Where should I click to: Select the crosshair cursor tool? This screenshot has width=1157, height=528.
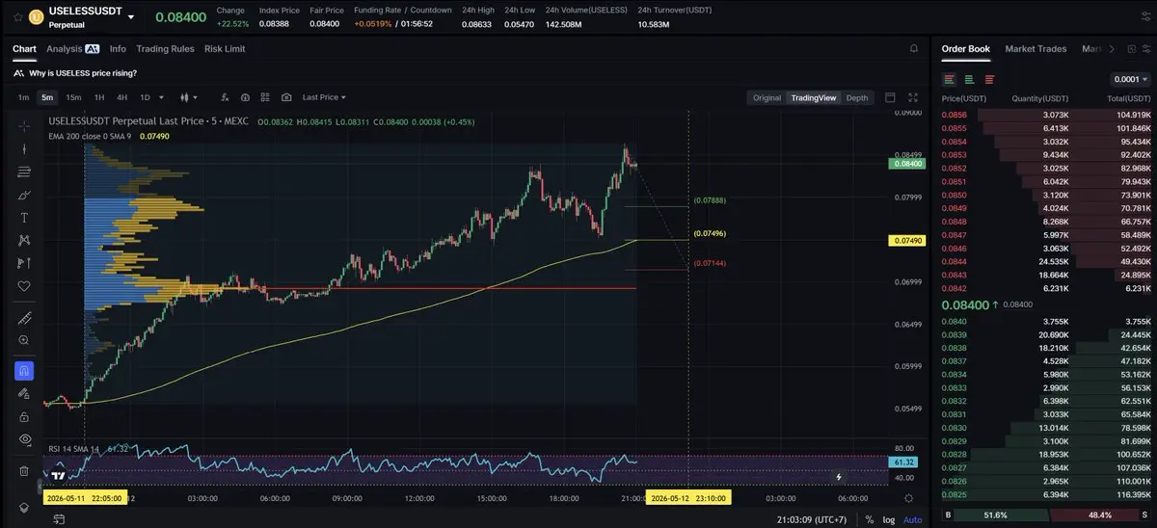24,125
